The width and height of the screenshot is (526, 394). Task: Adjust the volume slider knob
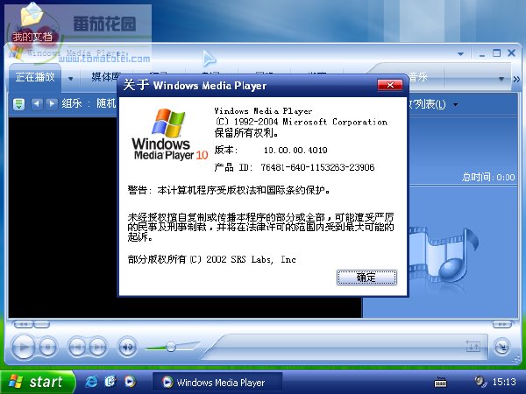click(171, 347)
